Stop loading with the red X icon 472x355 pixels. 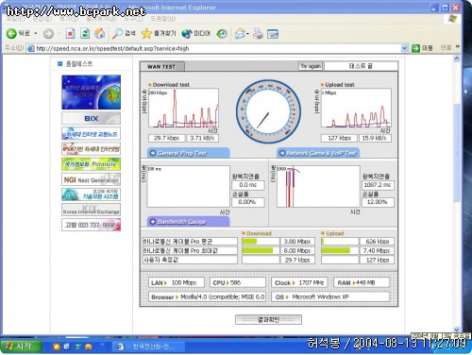coord(70,33)
